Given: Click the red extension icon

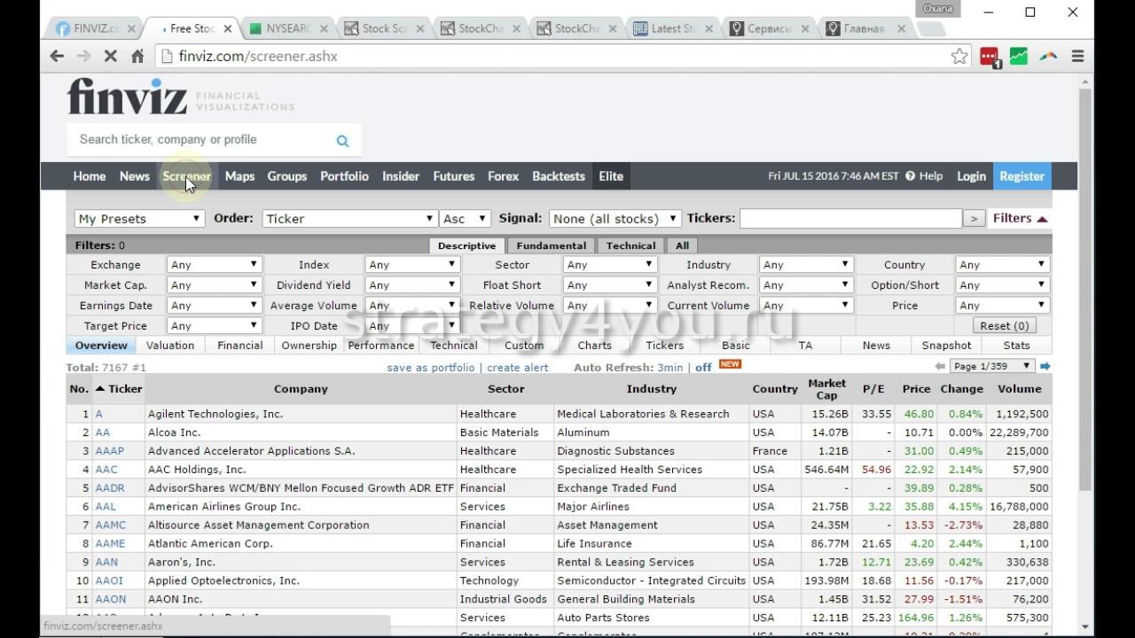Looking at the screenshot, I should [990, 57].
